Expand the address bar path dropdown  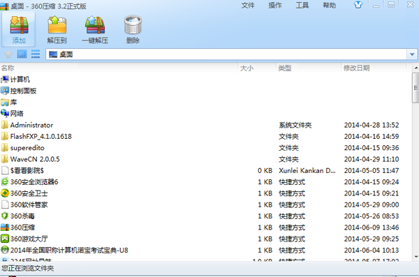point(412,54)
